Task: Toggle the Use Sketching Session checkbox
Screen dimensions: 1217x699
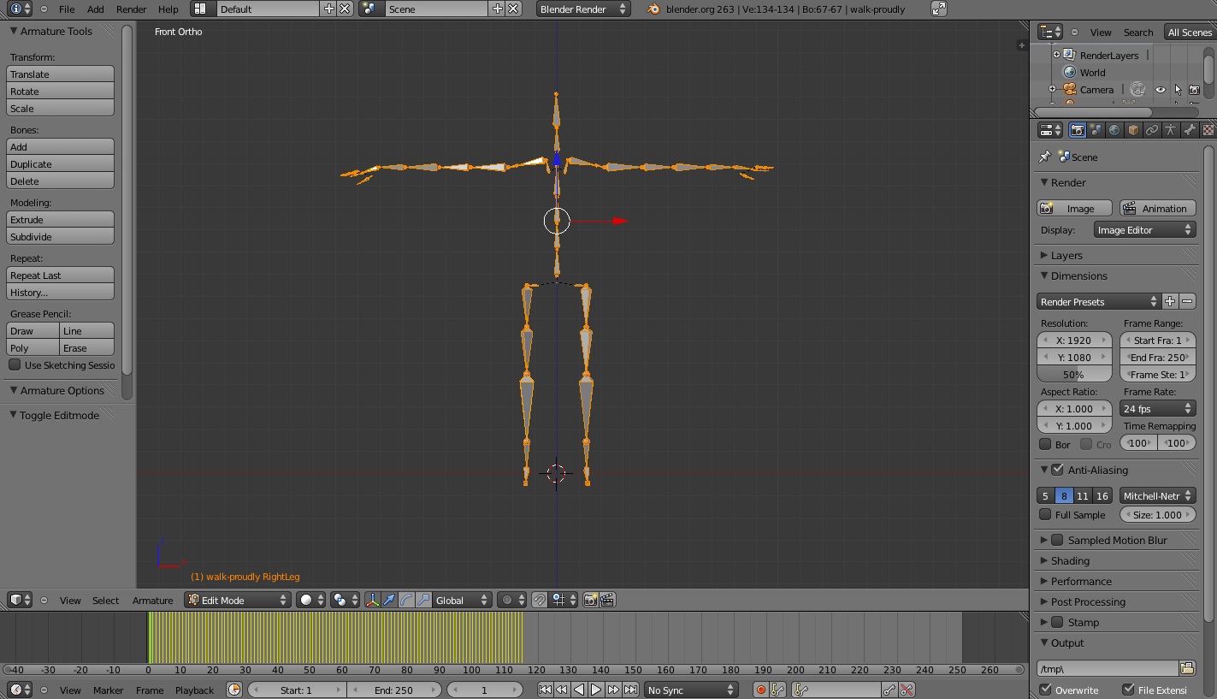Action: (x=15, y=365)
